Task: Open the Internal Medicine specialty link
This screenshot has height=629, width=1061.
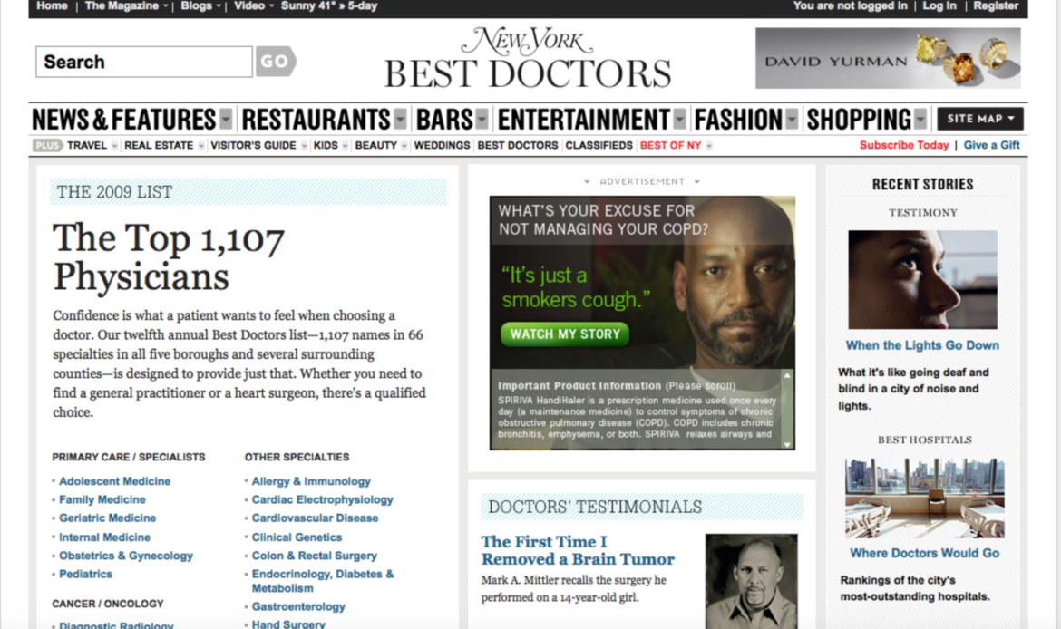Action: [x=105, y=537]
